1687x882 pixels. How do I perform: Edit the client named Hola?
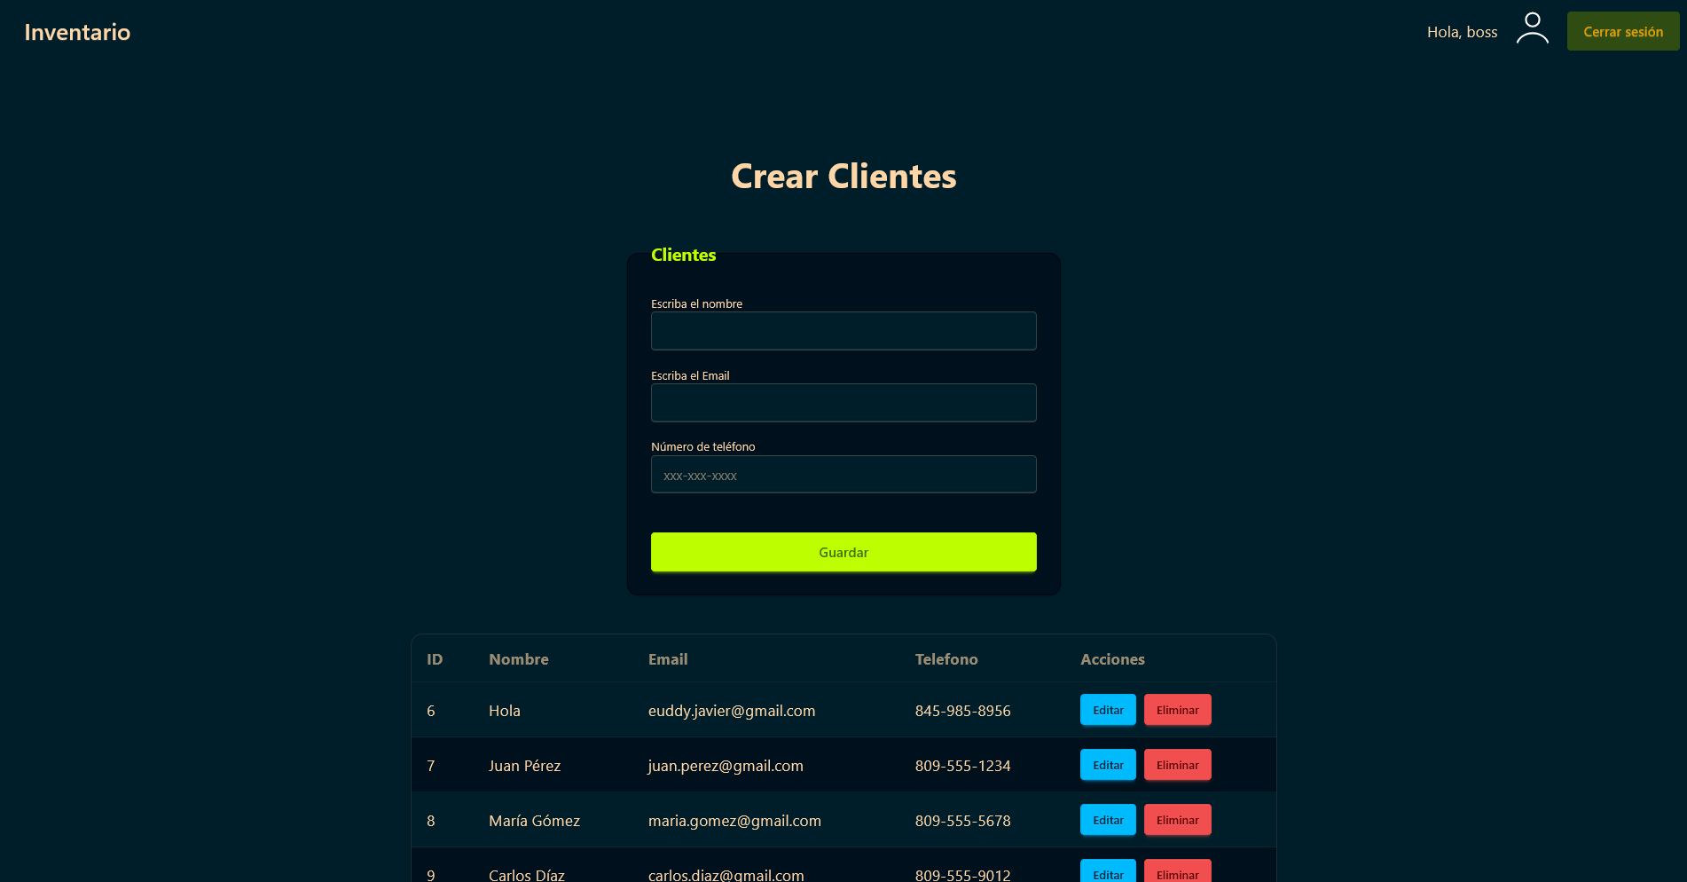tap(1107, 710)
